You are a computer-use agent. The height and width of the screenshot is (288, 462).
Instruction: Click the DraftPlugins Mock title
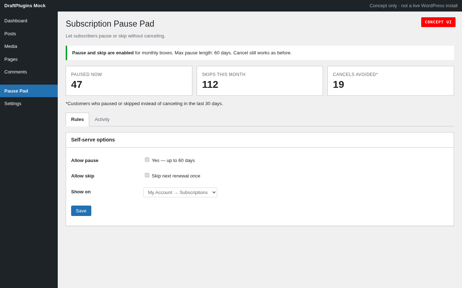25,6
